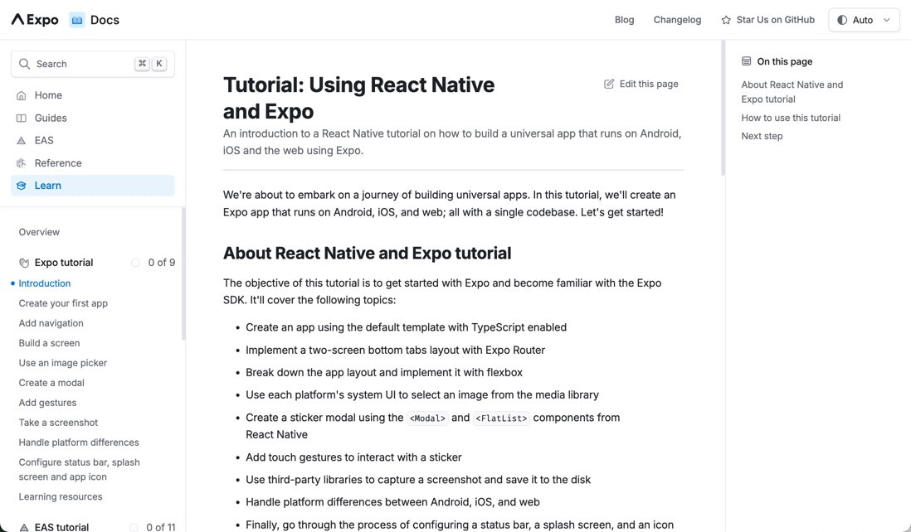Viewport: 911px width, 532px height.
Task: Click the pencil icon for Edit this page
Action: pyautogui.click(x=609, y=85)
